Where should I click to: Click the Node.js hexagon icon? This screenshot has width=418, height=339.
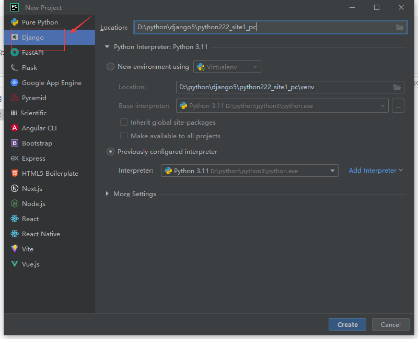pyautogui.click(x=15, y=203)
